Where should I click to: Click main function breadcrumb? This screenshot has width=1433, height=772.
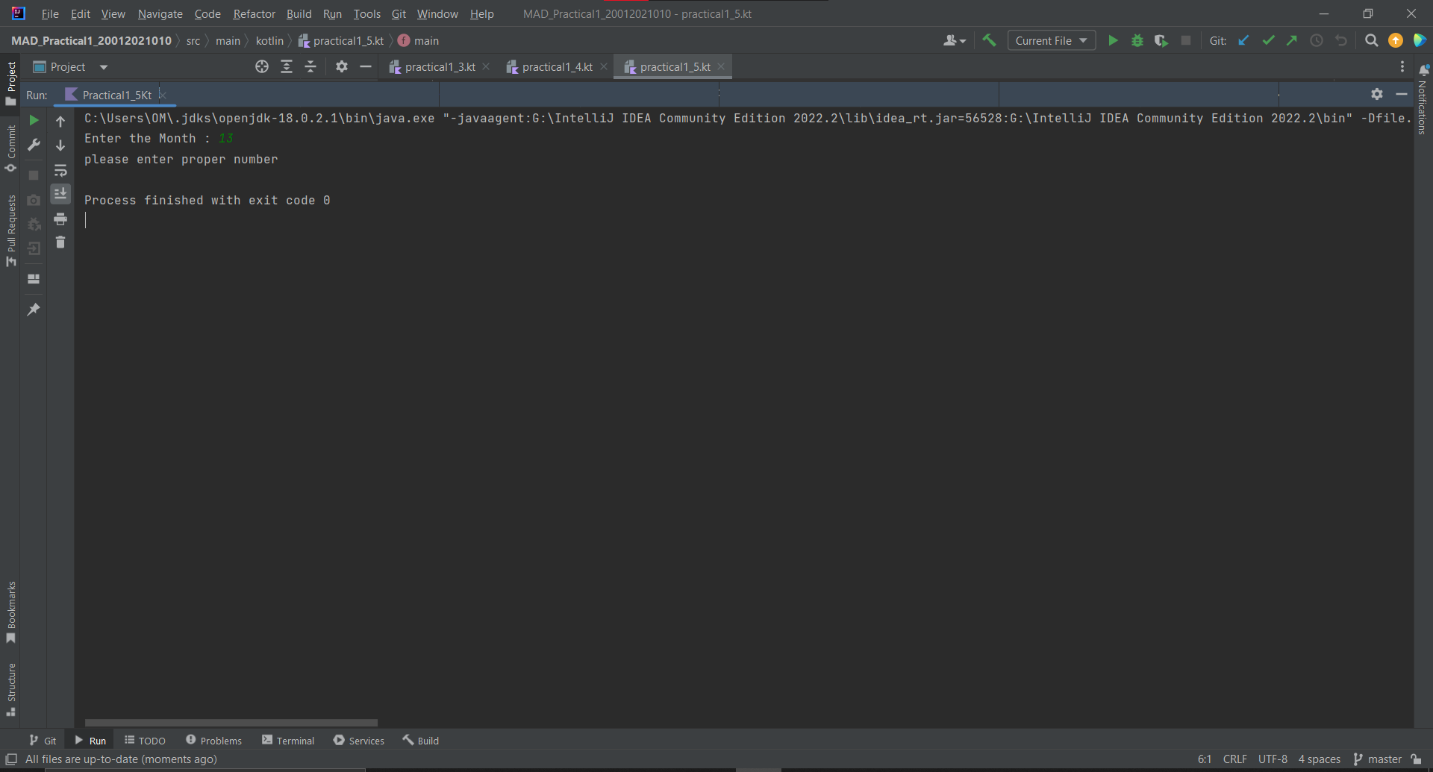click(x=419, y=40)
